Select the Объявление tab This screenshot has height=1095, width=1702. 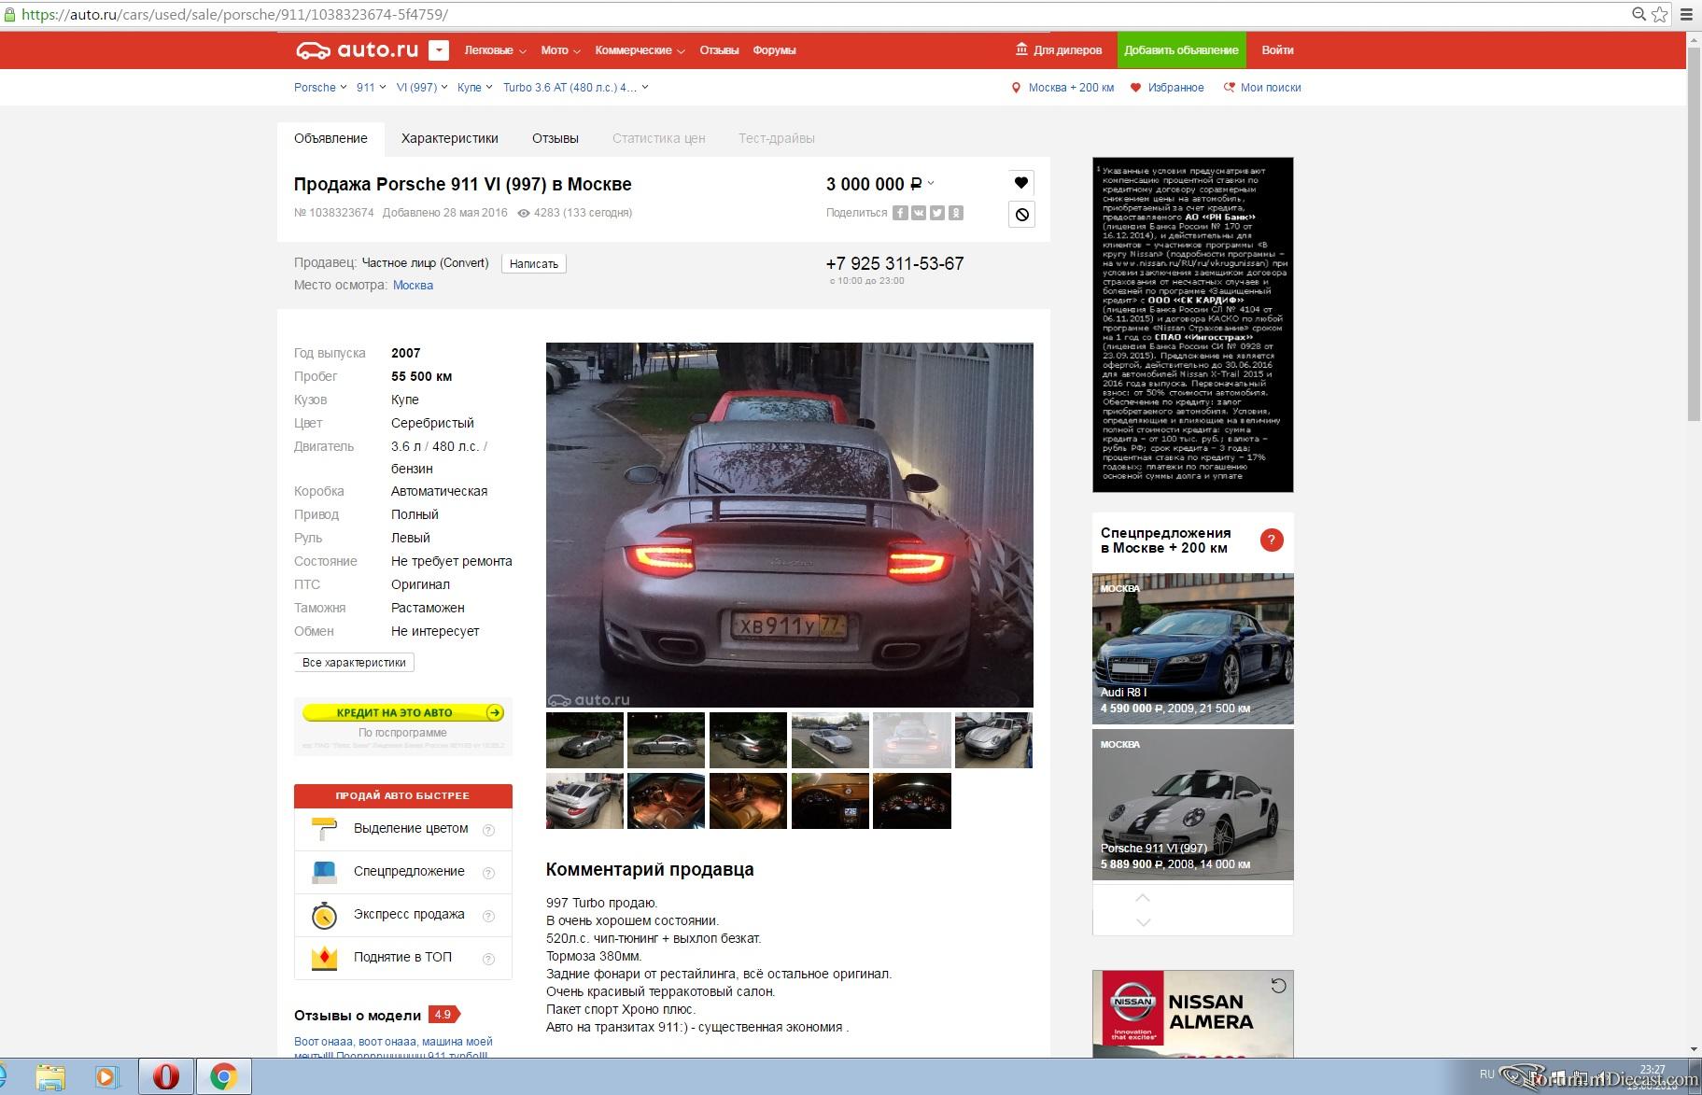pyautogui.click(x=331, y=138)
